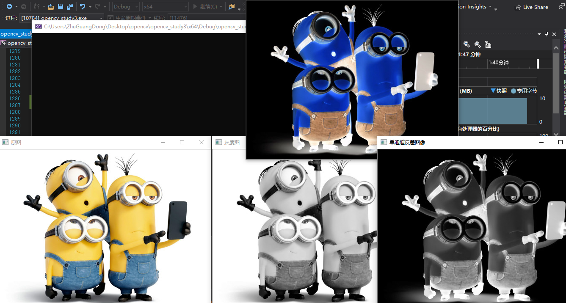Click line number 1279 in the editor
This screenshot has width=566, height=303.
pos(15,51)
